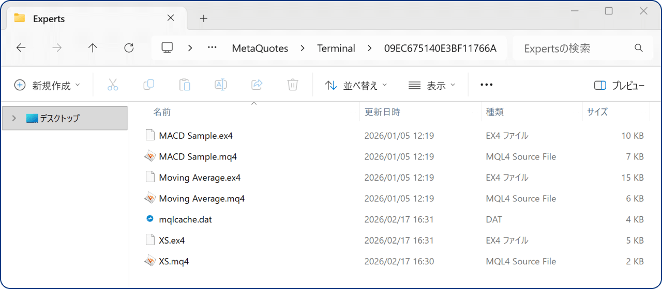
Task: Click the DAT type cell
Action: click(x=494, y=219)
